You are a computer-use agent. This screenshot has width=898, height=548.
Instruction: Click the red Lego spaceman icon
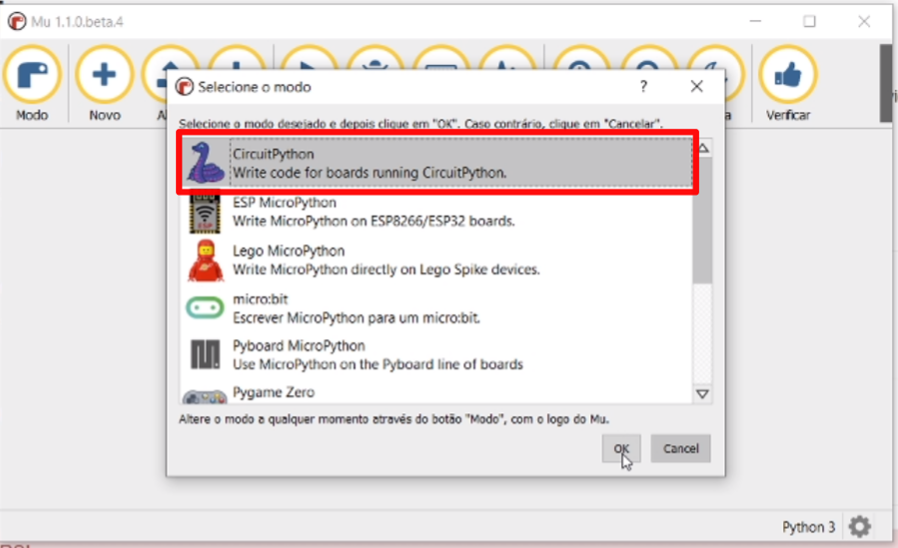click(x=205, y=261)
